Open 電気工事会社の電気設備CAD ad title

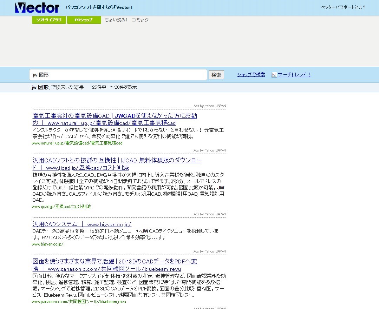click(115, 119)
